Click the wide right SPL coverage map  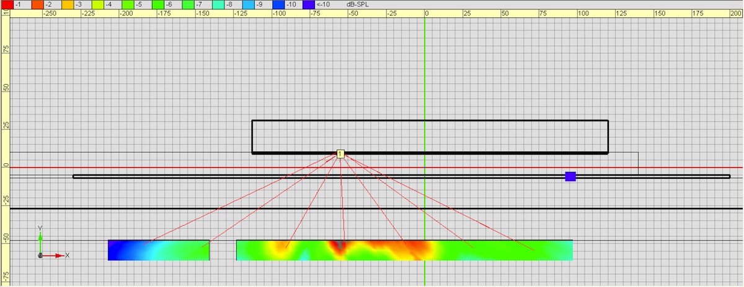pyautogui.click(x=404, y=250)
